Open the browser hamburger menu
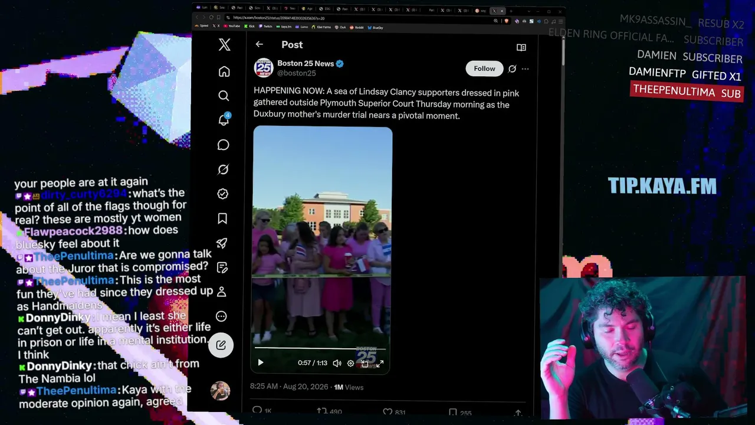Screen dimensions: 755x425 560,22
